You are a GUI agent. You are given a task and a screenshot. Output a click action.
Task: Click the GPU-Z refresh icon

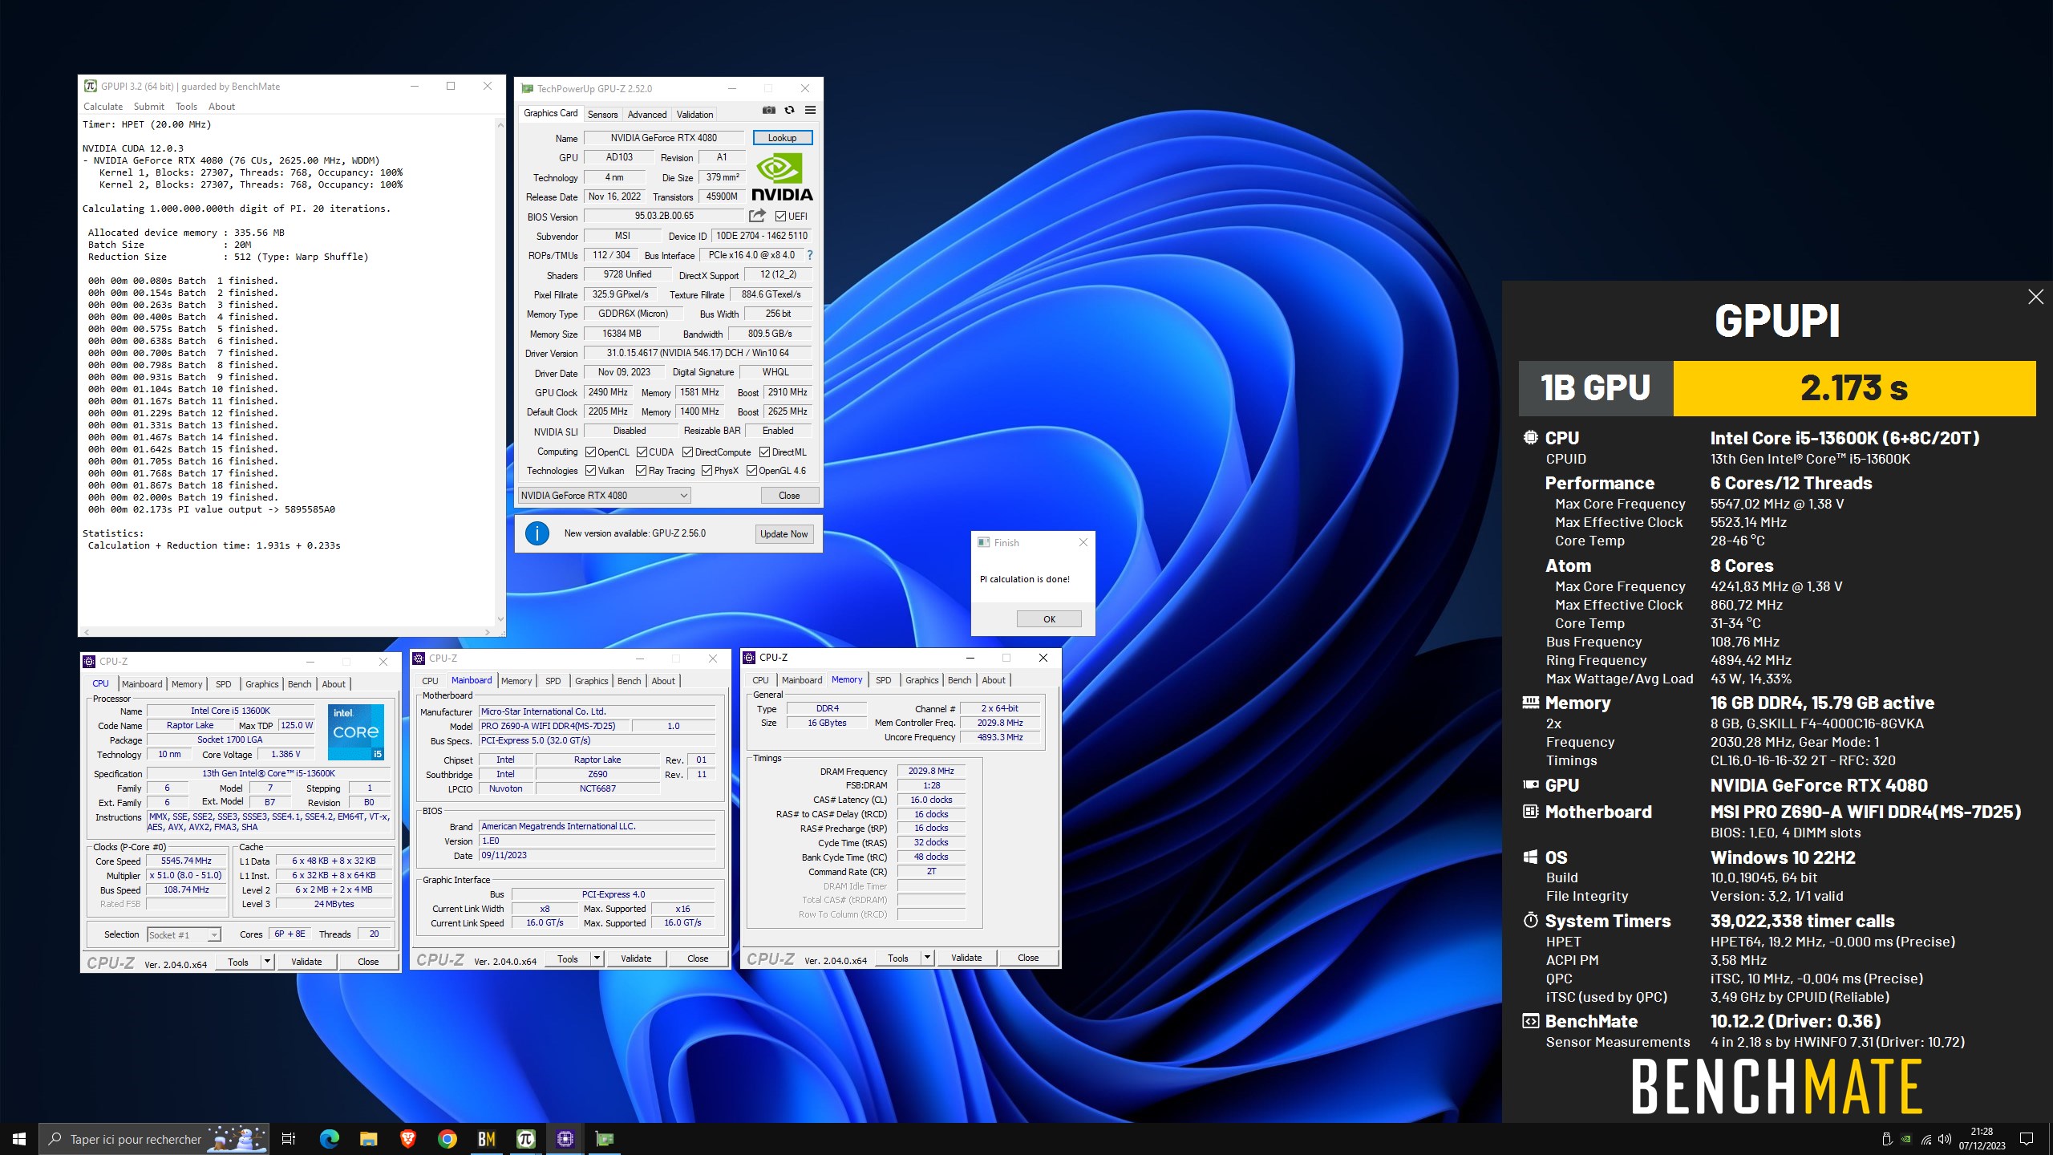pos(789,110)
